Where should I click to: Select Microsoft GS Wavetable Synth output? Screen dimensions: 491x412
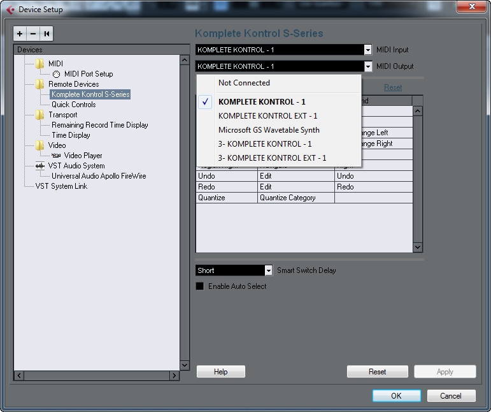(x=269, y=130)
